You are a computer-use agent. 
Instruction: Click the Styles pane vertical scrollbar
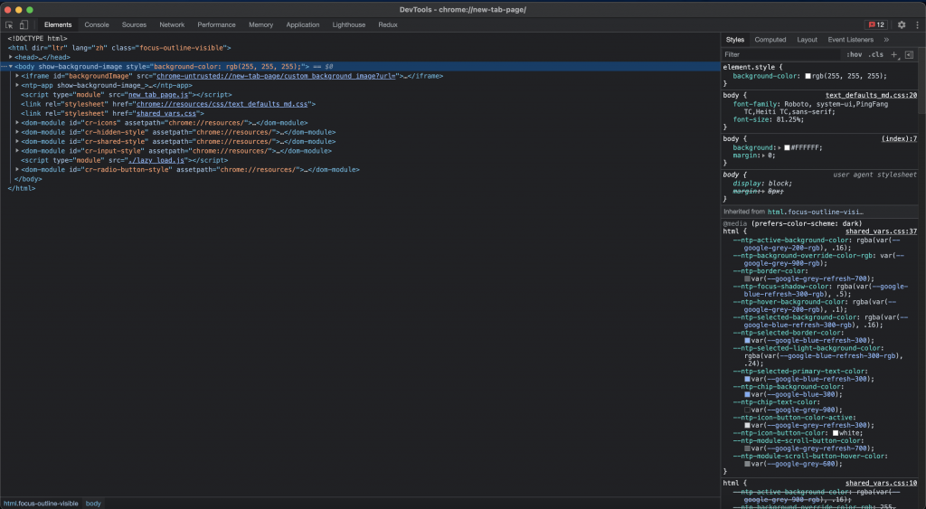pyautogui.click(x=921, y=82)
